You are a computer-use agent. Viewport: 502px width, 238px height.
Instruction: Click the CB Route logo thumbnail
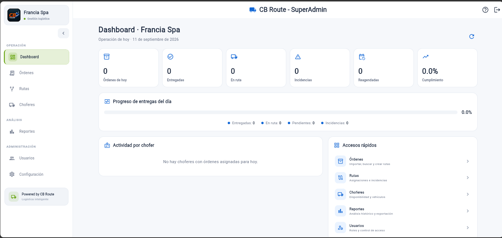pos(14,15)
